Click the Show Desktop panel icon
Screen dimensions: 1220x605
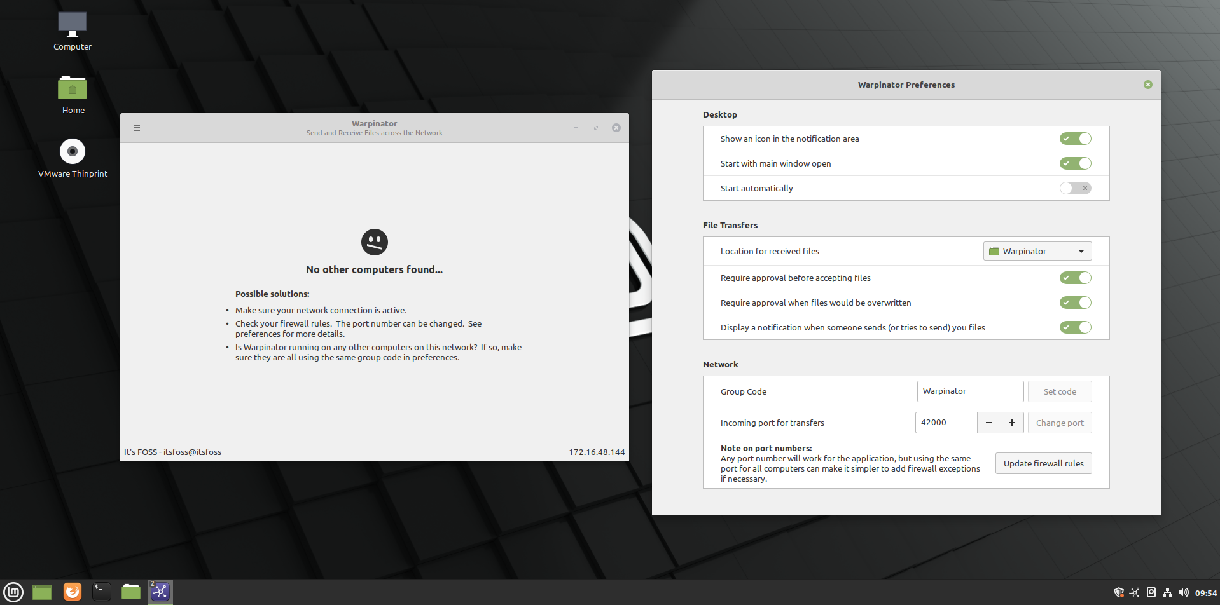pos(42,592)
